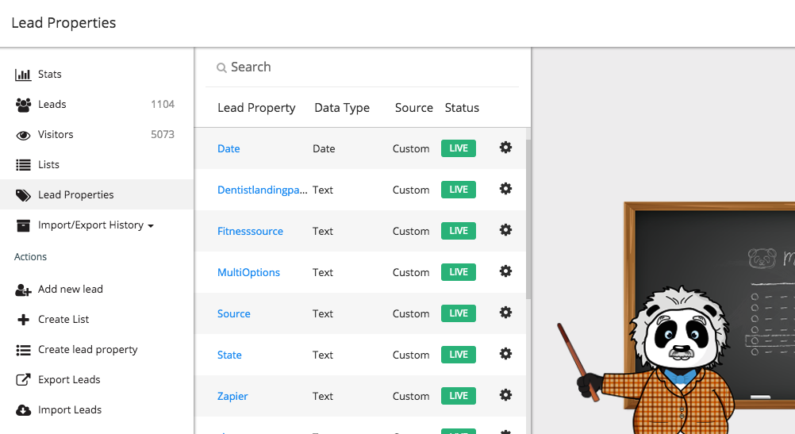
Task: Open the MultiOptions property link
Action: tap(248, 273)
